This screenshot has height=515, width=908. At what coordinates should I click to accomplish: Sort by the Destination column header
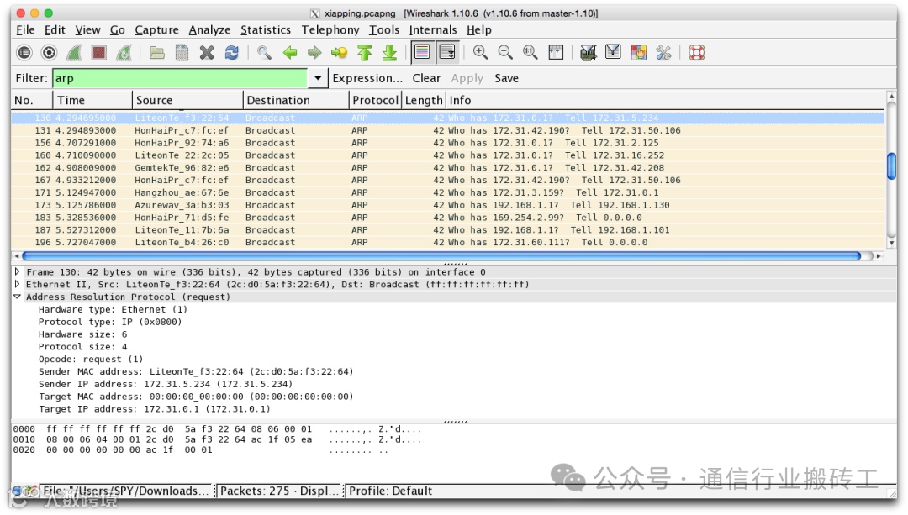[x=297, y=100]
